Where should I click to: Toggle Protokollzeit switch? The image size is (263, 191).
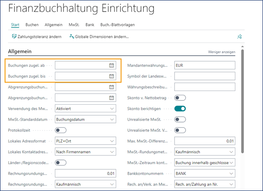[61, 130]
